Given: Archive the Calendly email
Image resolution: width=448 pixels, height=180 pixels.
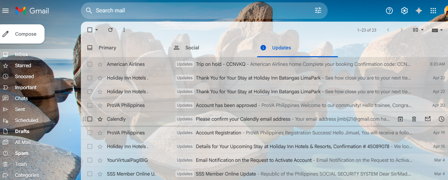Looking at the screenshot, I should click(400, 119).
